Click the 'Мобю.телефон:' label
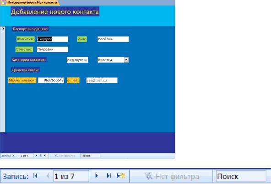This screenshot has width=271, height=184. pyautogui.click(x=22, y=80)
